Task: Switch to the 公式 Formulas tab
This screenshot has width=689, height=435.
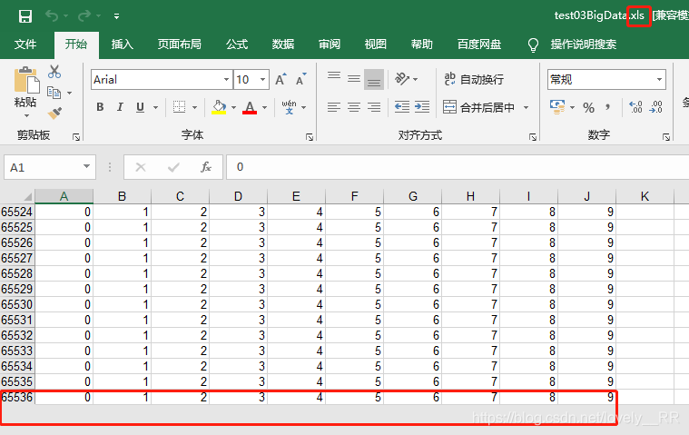Action: coord(237,44)
